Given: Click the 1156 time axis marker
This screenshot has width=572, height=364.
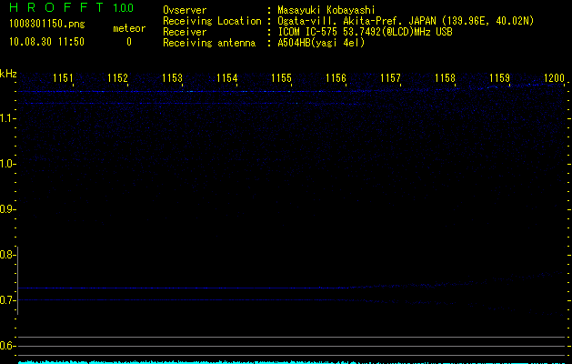Looking at the screenshot, I should tap(336, 78).
